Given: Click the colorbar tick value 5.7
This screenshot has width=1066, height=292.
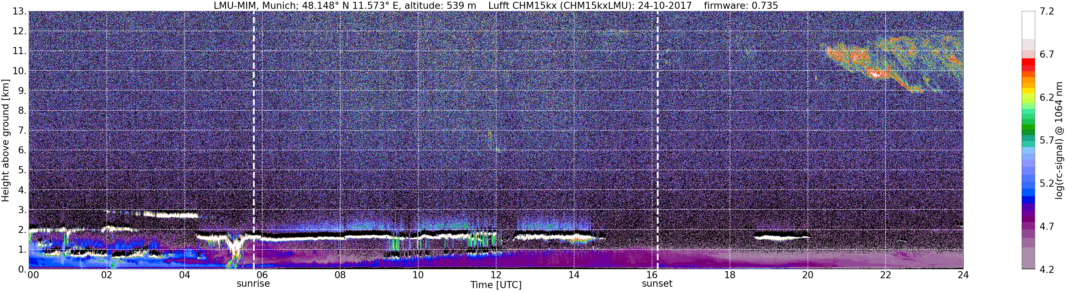Looking at the screenshot, I should [1047, 140].
